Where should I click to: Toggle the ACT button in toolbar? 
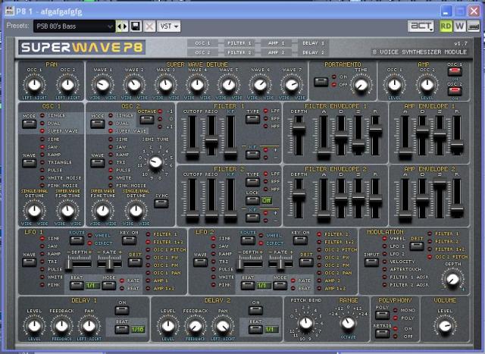[421, 27]
